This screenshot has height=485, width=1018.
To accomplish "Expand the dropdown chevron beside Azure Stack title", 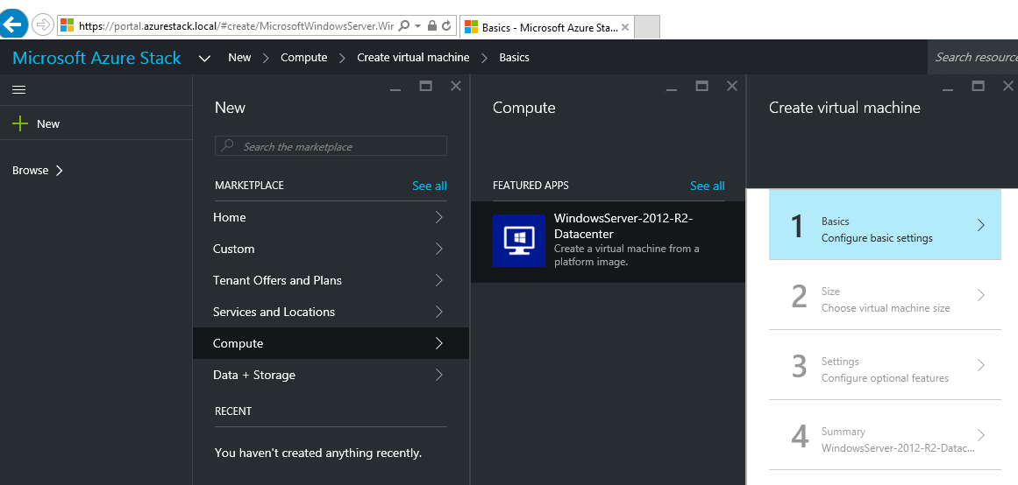I will (204, 59).
